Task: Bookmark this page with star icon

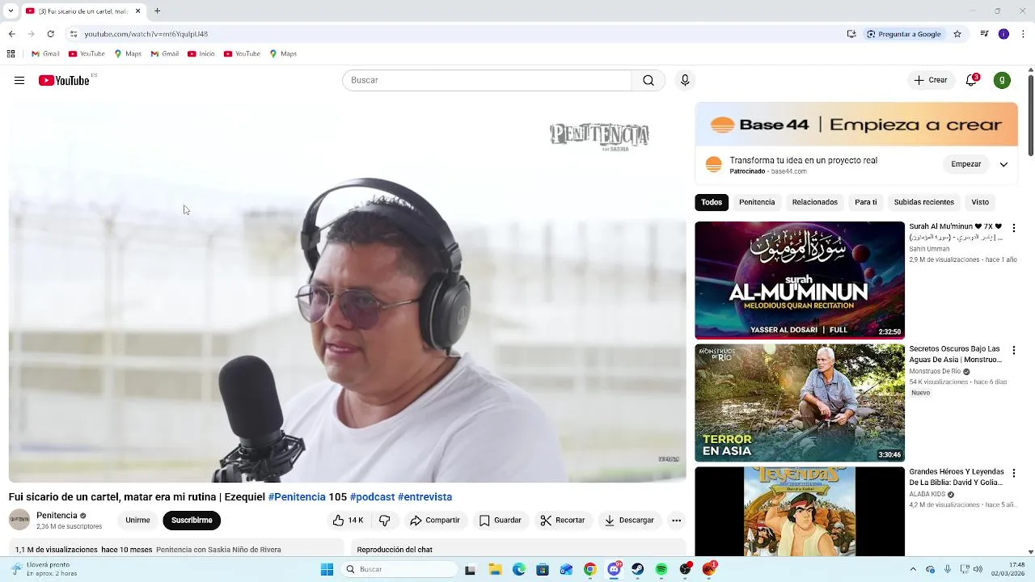Action: [x=957, y=34]
